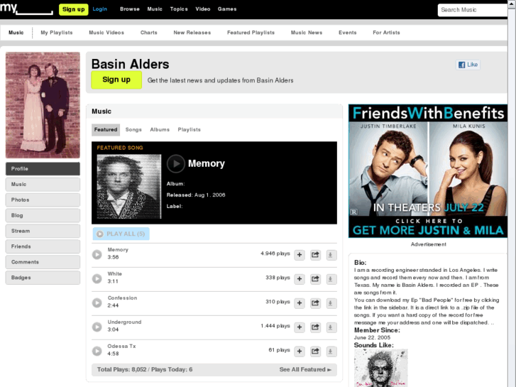Screen dimensions: 516x387
Task: Download the Memory track
Action: 331,255
